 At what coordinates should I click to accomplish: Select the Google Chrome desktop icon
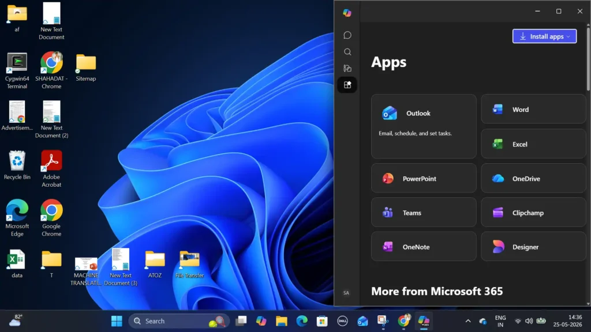click(x=51, y=218)
